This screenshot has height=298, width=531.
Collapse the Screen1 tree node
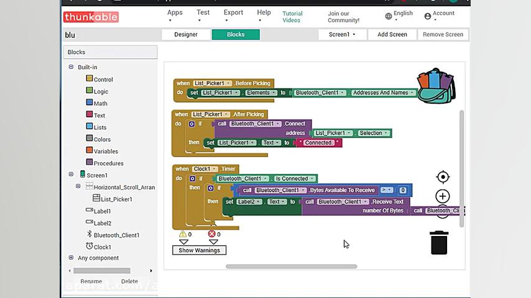point(71,174)
